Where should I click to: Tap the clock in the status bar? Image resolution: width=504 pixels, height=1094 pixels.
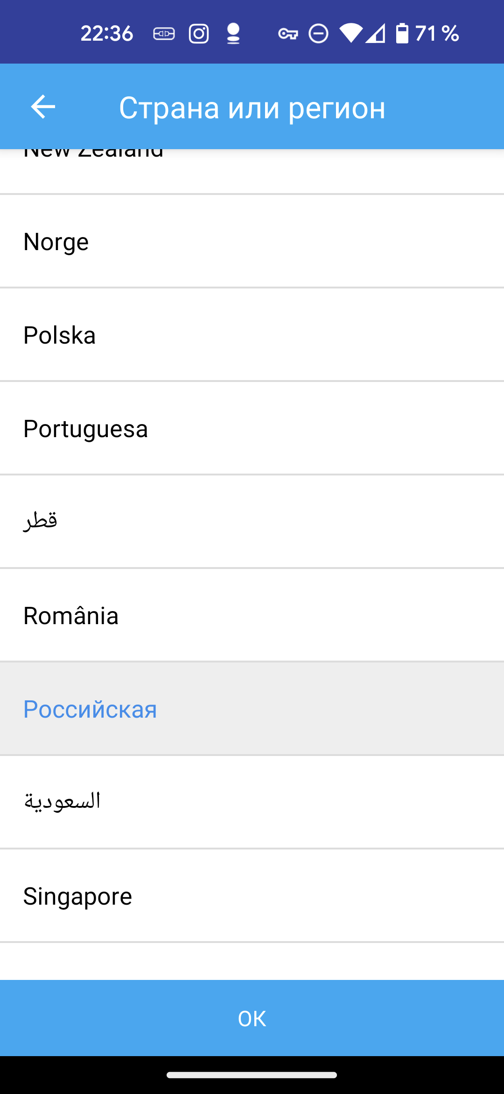107,34
